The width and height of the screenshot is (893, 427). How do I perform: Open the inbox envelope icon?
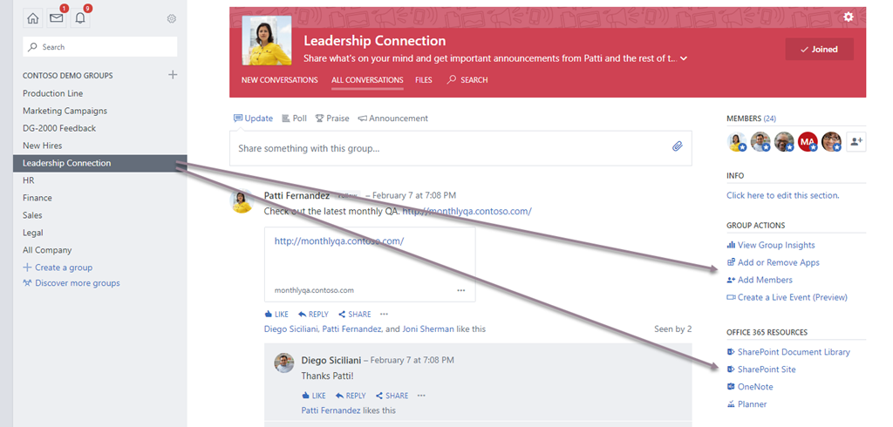57,18
